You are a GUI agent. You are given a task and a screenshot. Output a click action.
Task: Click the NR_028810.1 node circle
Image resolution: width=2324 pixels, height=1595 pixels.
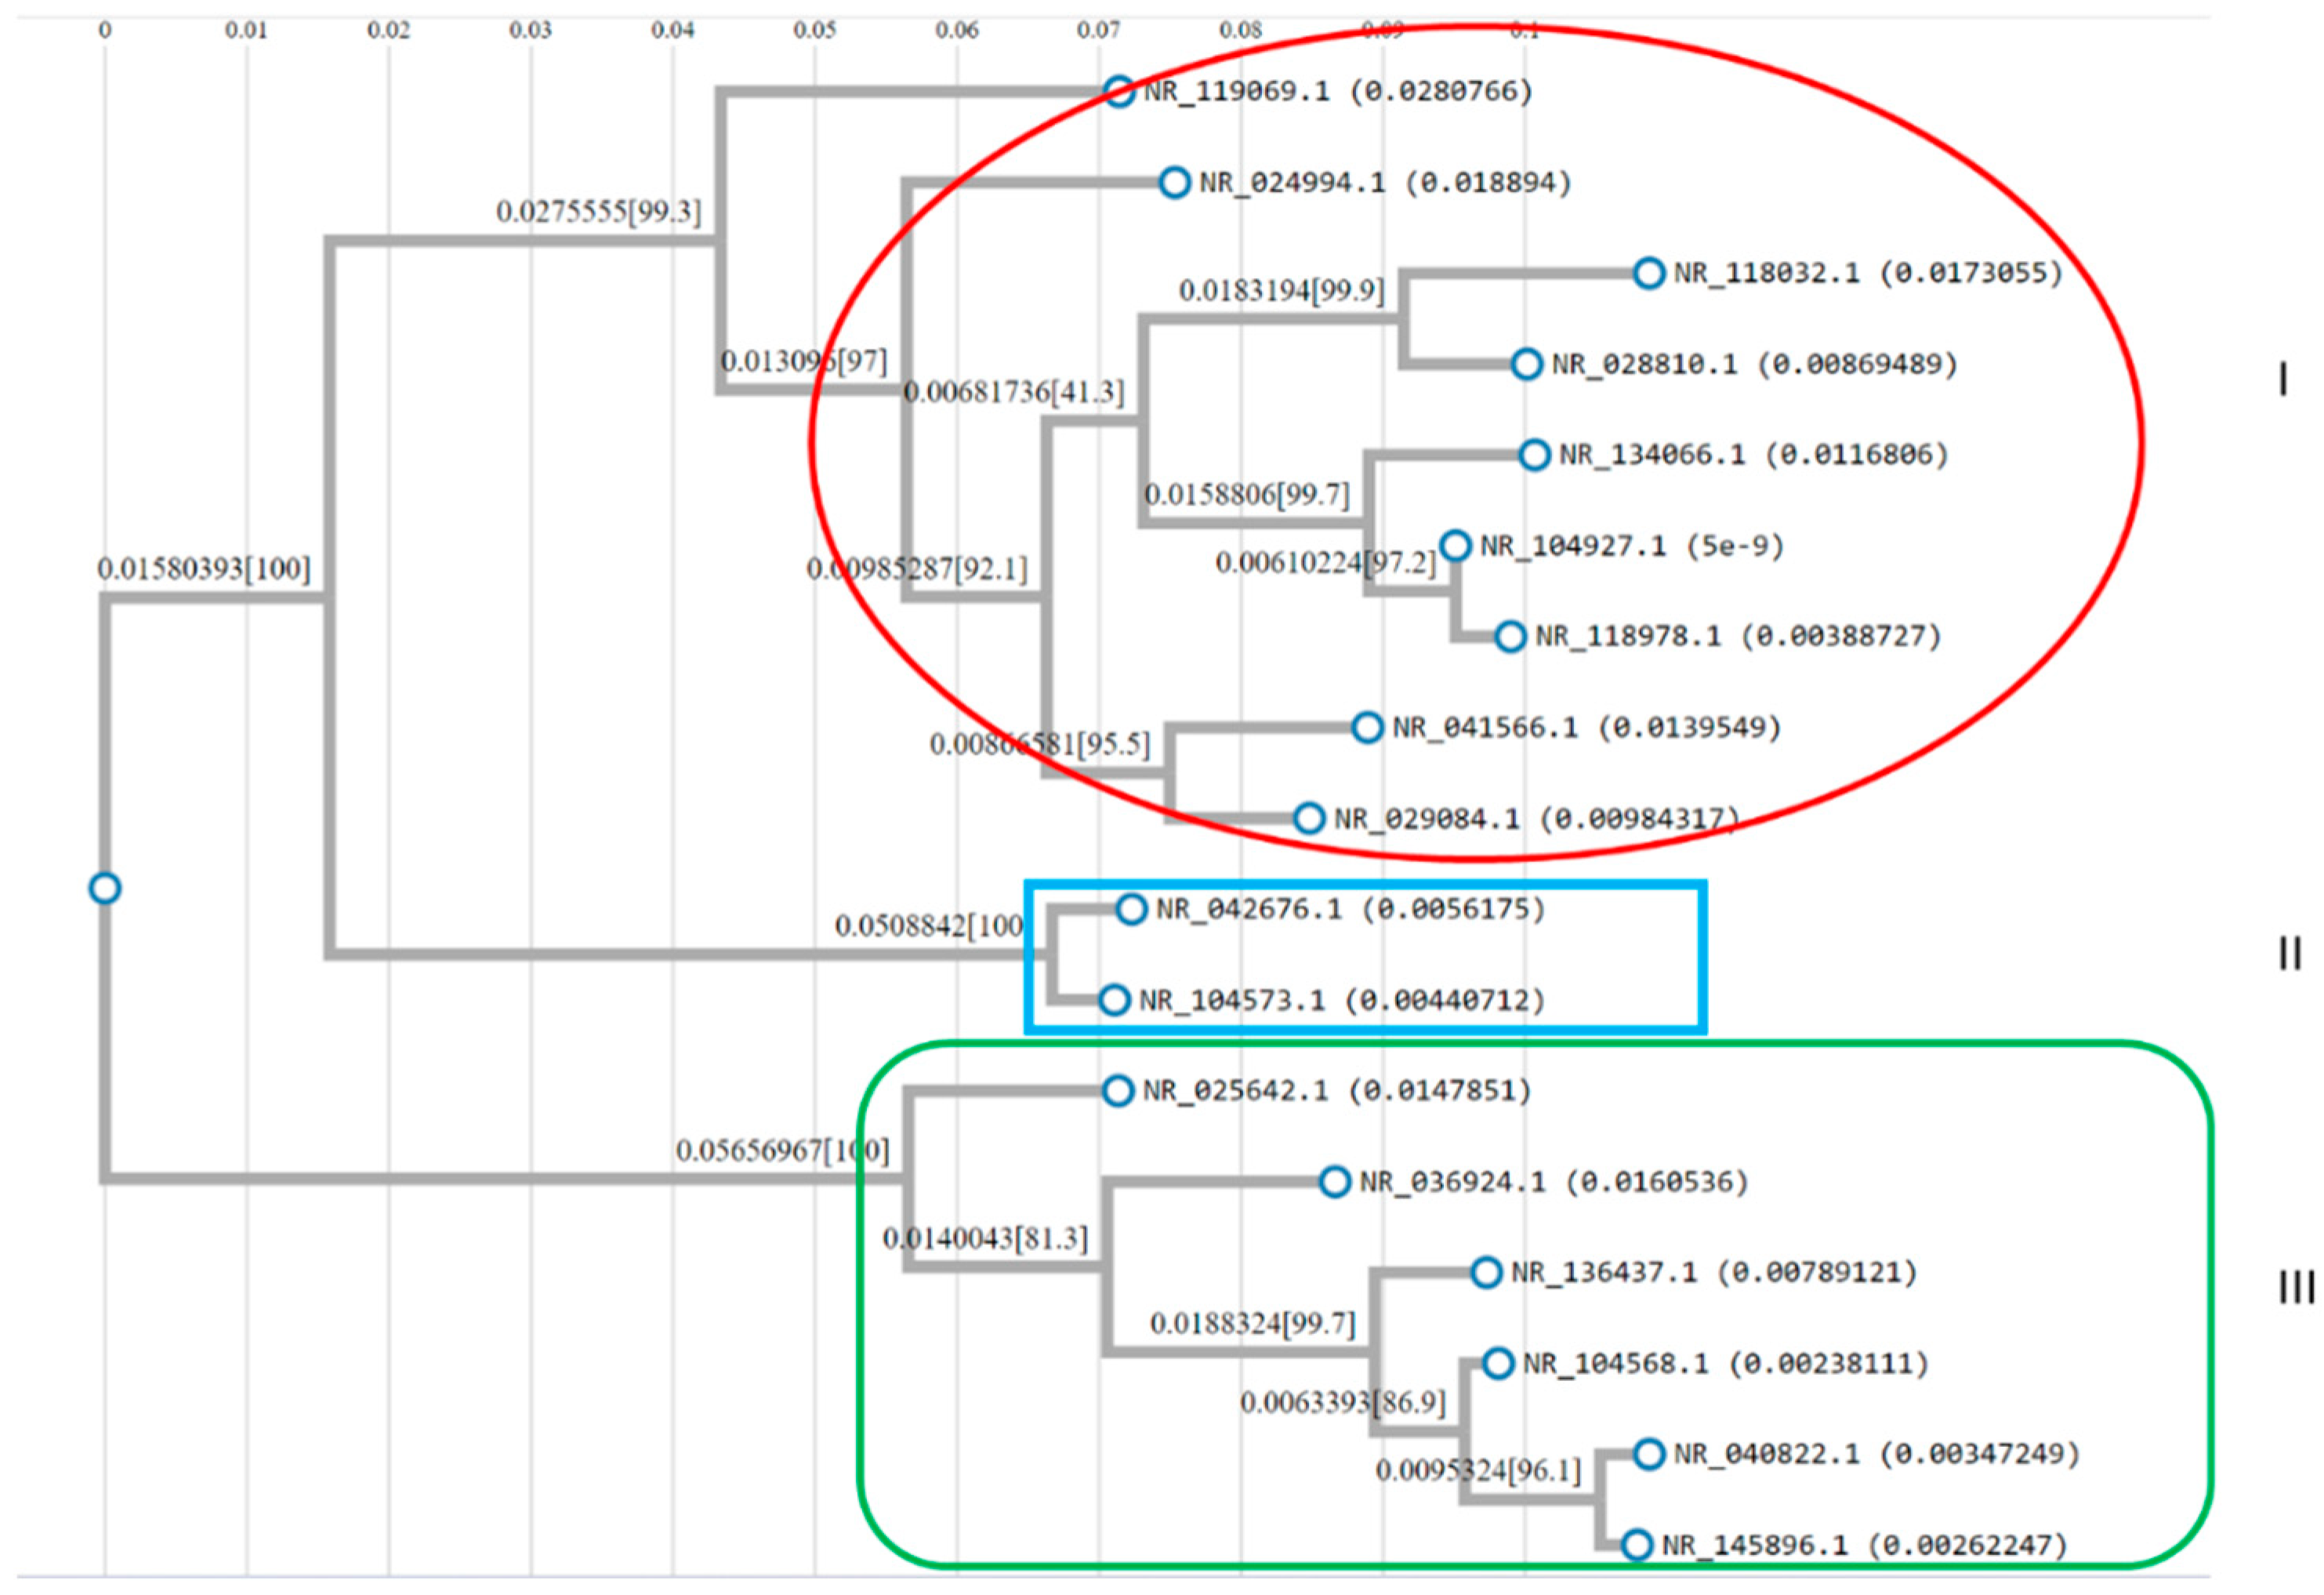pos(1526,364)
